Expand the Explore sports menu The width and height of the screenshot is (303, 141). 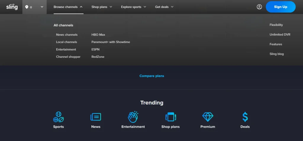coord(133,7)
